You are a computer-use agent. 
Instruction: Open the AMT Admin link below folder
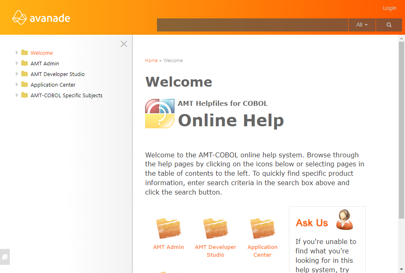click(168, 247)
